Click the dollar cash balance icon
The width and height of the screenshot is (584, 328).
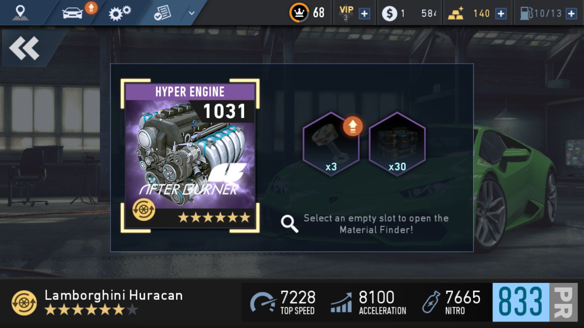click(x=390, y=13)
